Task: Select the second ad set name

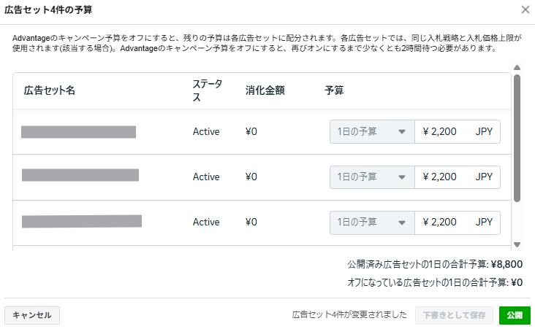Action: 80,175
